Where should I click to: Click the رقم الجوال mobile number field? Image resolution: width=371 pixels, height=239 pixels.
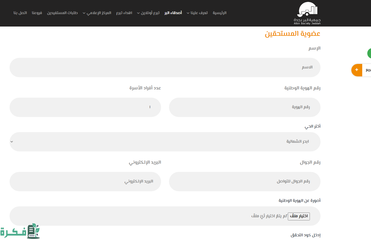244,181
